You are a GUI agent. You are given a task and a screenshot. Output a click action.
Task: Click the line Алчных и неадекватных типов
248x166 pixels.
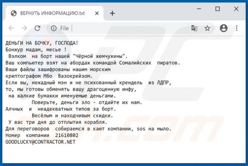point(61,109)
